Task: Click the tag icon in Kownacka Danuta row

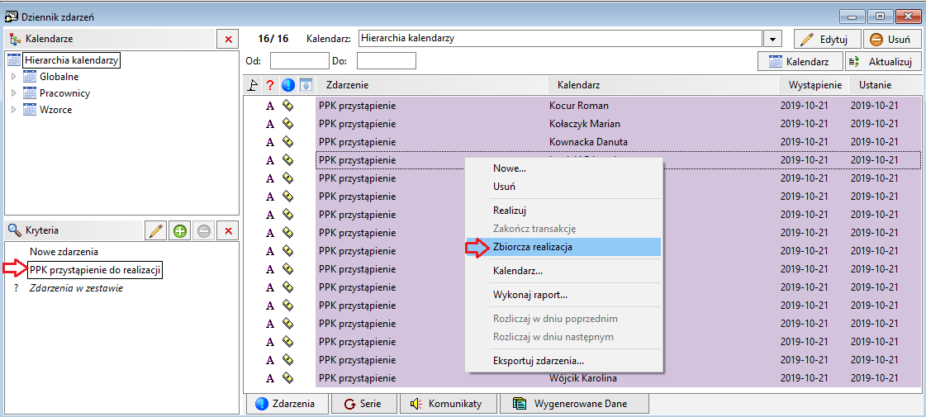Action: tap(287, 142)
